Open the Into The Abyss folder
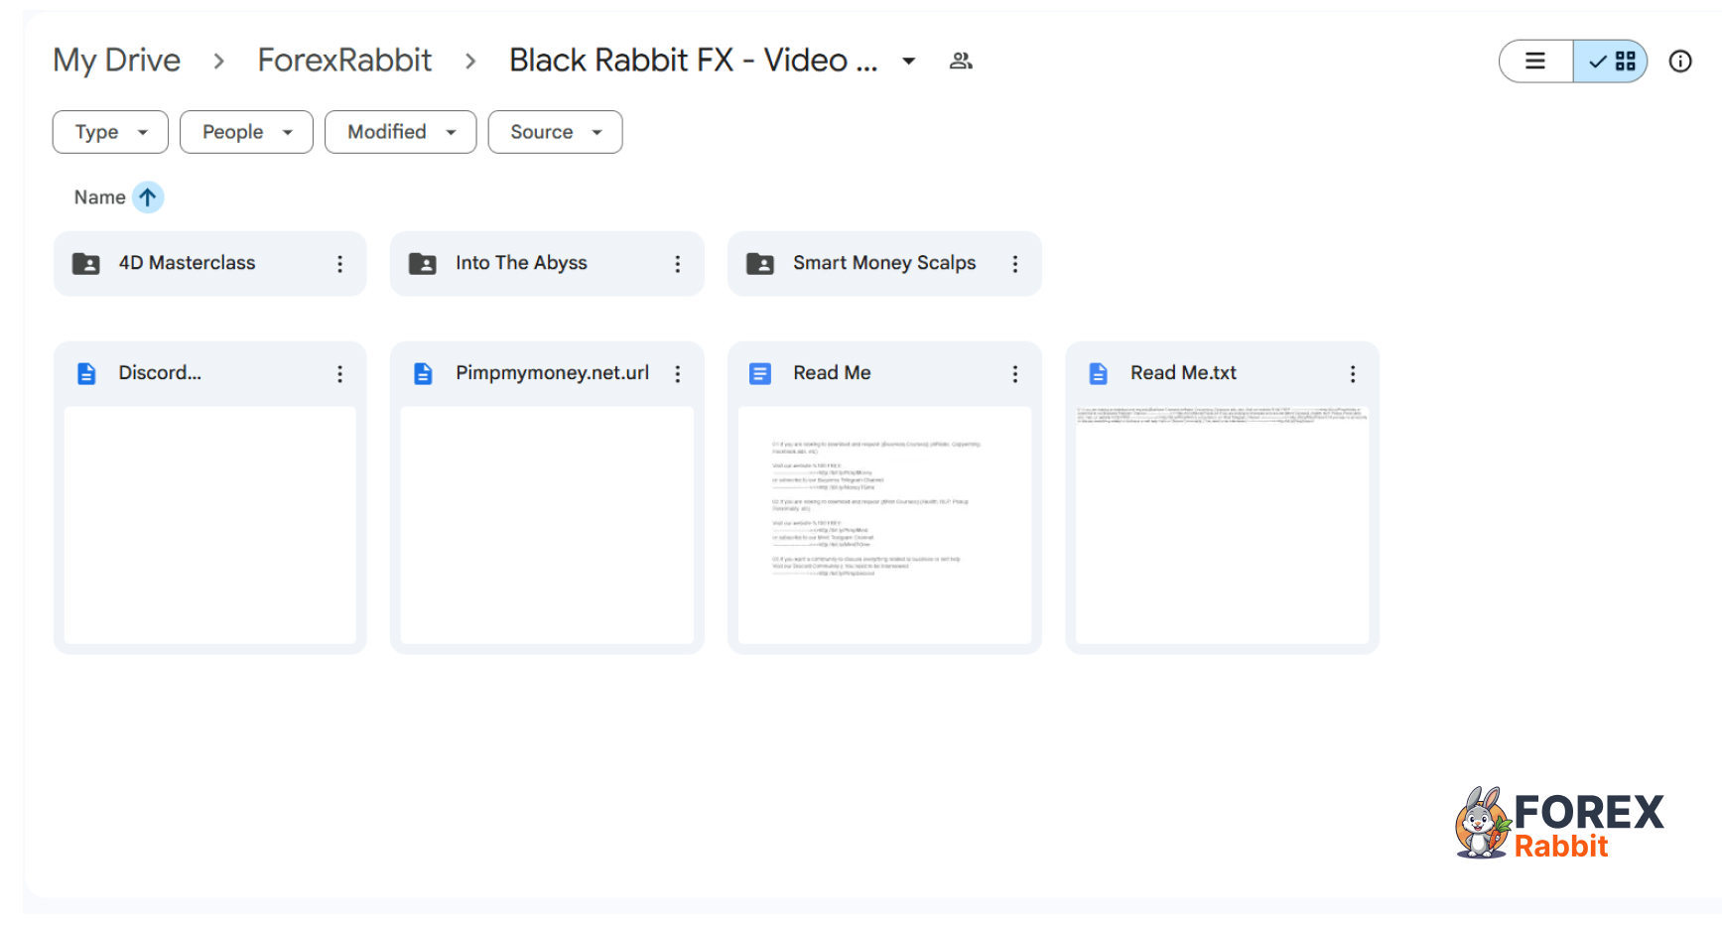Viewport: 1722px width, 925px height. (521, 263)
